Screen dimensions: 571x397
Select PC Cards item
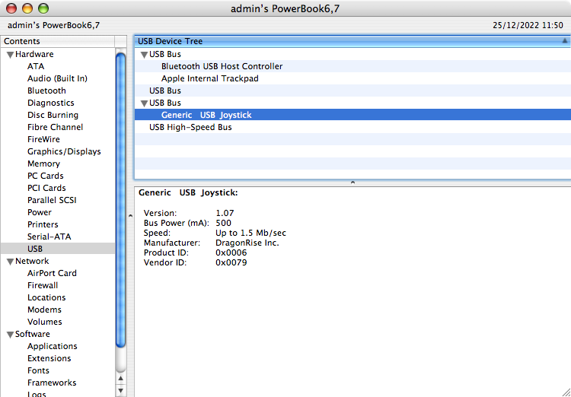click(46, 176)
